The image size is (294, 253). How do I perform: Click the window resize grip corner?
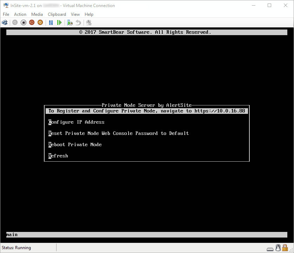291,250
